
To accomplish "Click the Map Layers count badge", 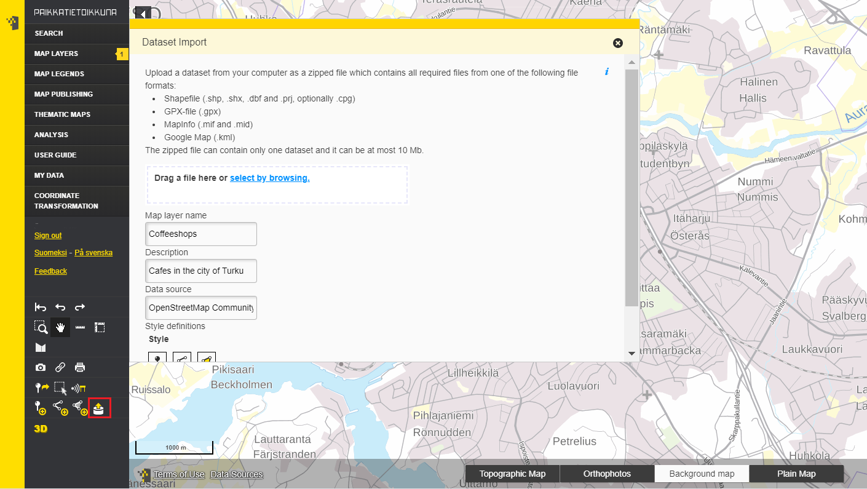I will (x=122, y=54).
